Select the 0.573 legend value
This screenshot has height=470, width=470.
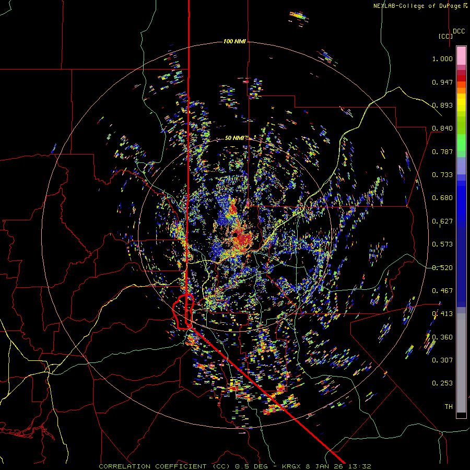click(442, 244)
